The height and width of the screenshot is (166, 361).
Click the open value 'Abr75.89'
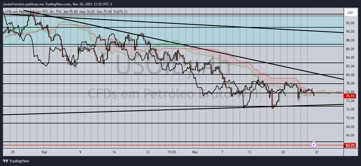[71, 12]
